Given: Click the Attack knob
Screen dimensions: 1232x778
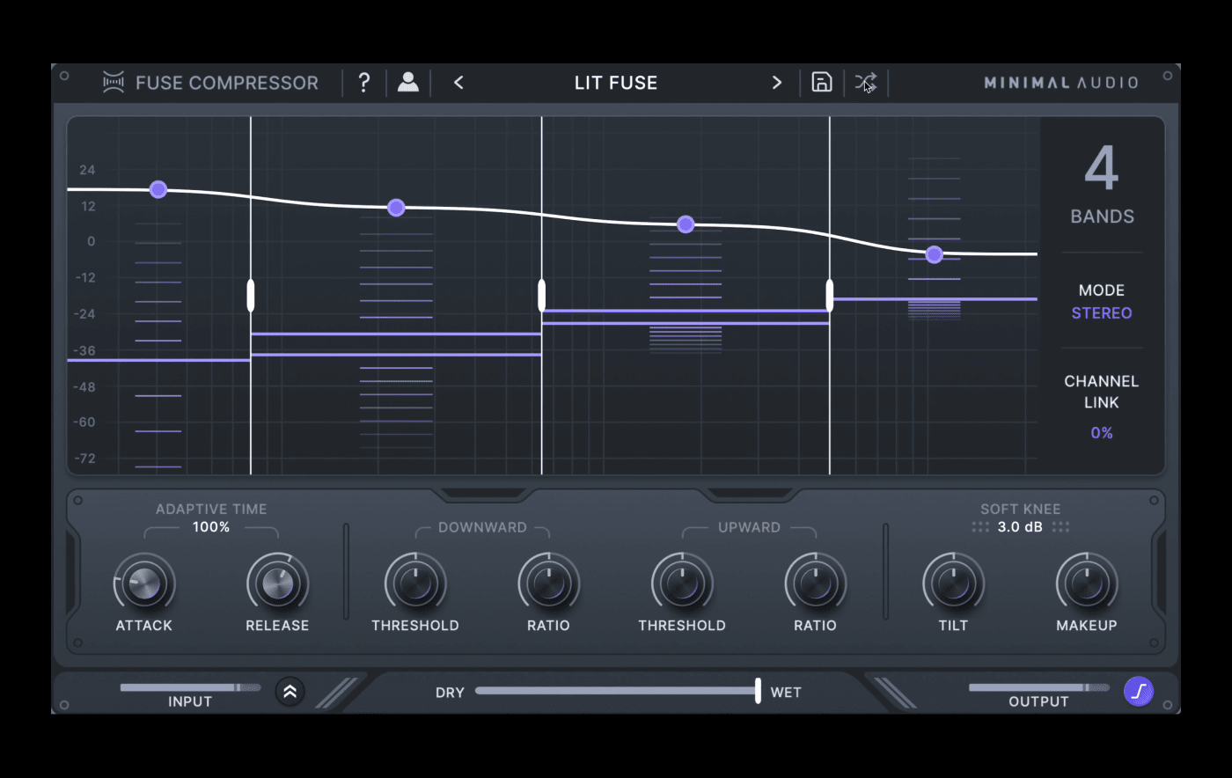Looking at the screenshot, I should (x=144, y=583).
